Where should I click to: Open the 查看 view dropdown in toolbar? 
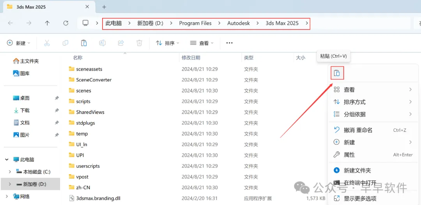pos(202,43)
